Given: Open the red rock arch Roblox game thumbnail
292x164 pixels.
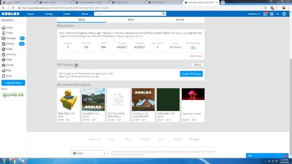Looking at the screenshot, I should 143,99.
